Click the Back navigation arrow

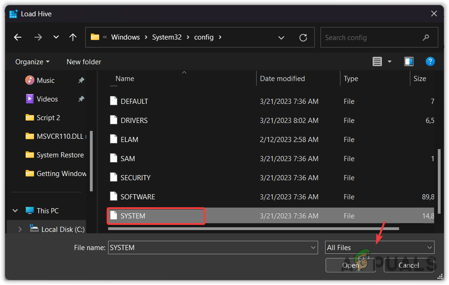tap(18, 37)
